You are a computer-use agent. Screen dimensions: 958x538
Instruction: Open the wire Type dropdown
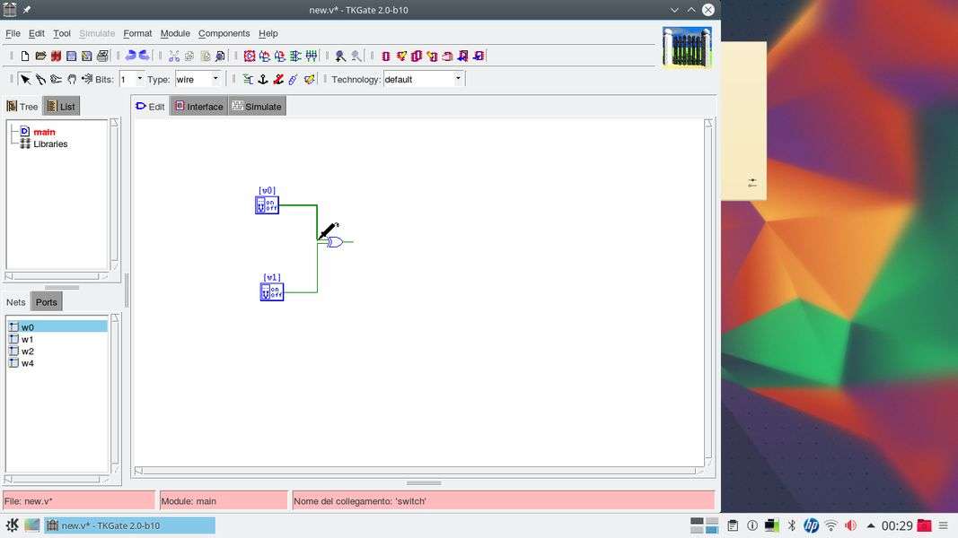click(x=215, y=79)
